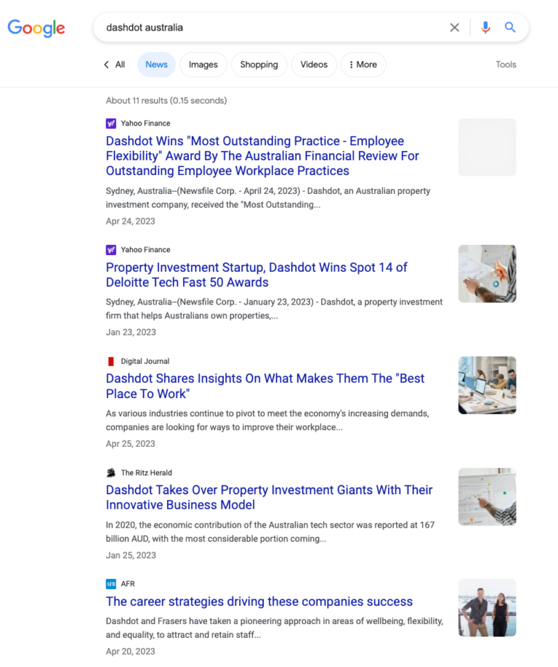Start voice search with microphone icon
The height and width of the screenshot is (667, 558).
485,28
